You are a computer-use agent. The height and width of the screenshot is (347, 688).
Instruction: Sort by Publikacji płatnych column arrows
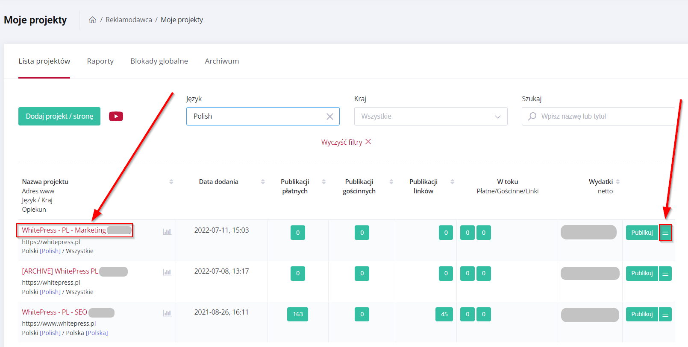[324, 182]
